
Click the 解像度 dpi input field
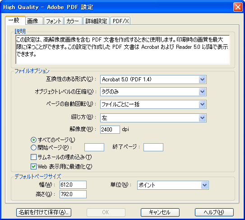[x=110, y=130]
